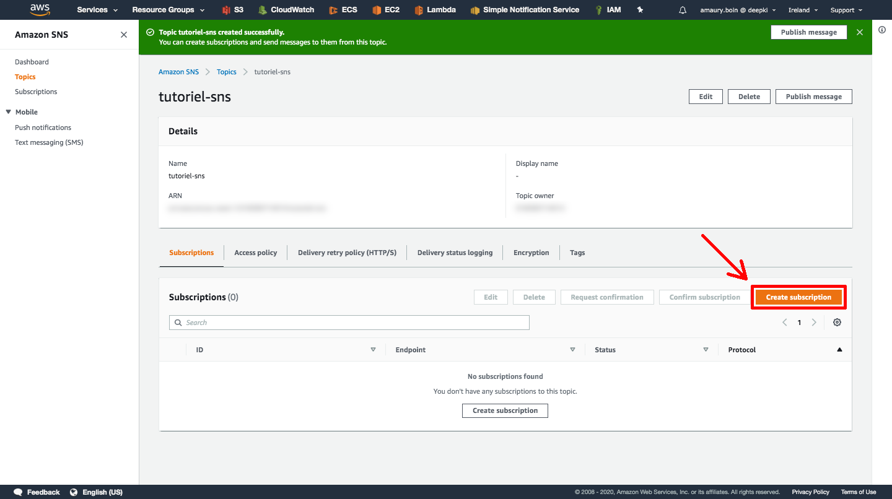Collapse the Mobile section in sidebar
This screenshot has height=499, width=892.
click(9, 112)
